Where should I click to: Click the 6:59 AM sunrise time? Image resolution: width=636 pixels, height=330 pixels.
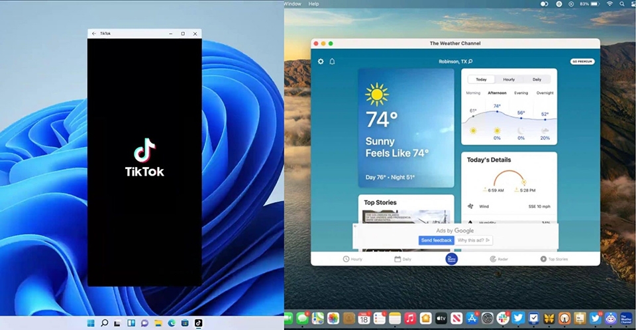point(496,190)
